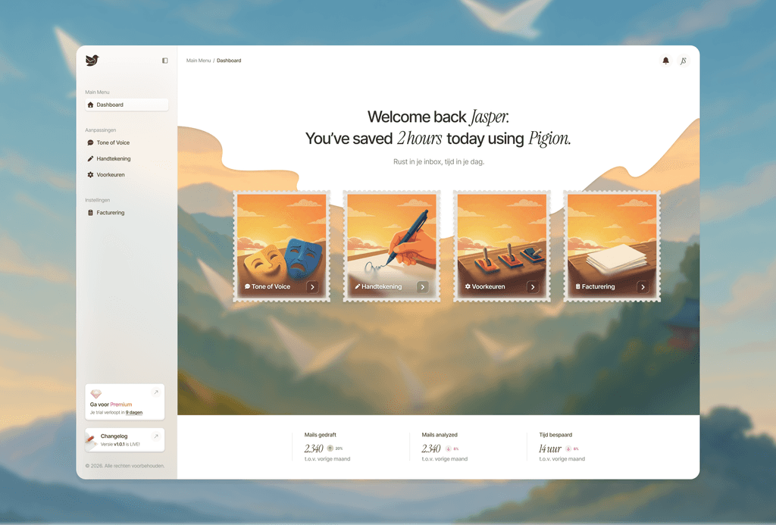
Task: Click Dashboard breadcrumb
Action: pyautogui.click(x=229, y=61)
